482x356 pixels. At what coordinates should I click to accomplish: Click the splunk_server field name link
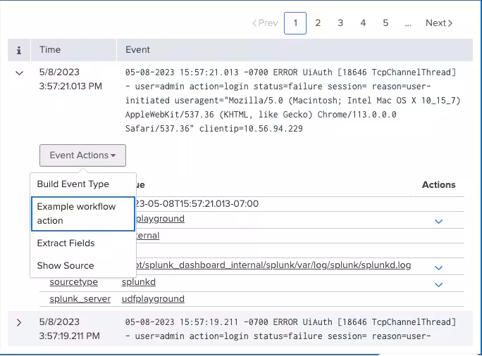click(80, 298)
